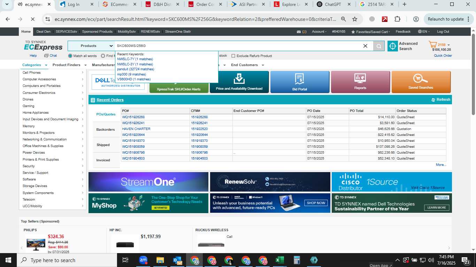Open Advanced Search crosshair icon
The height and width of the screenshot is (267, 476).
pos(392,46)
